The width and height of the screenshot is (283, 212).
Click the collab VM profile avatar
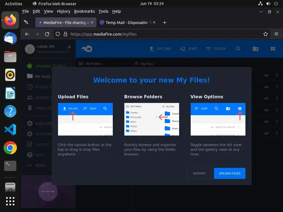(x=30, y=49)
